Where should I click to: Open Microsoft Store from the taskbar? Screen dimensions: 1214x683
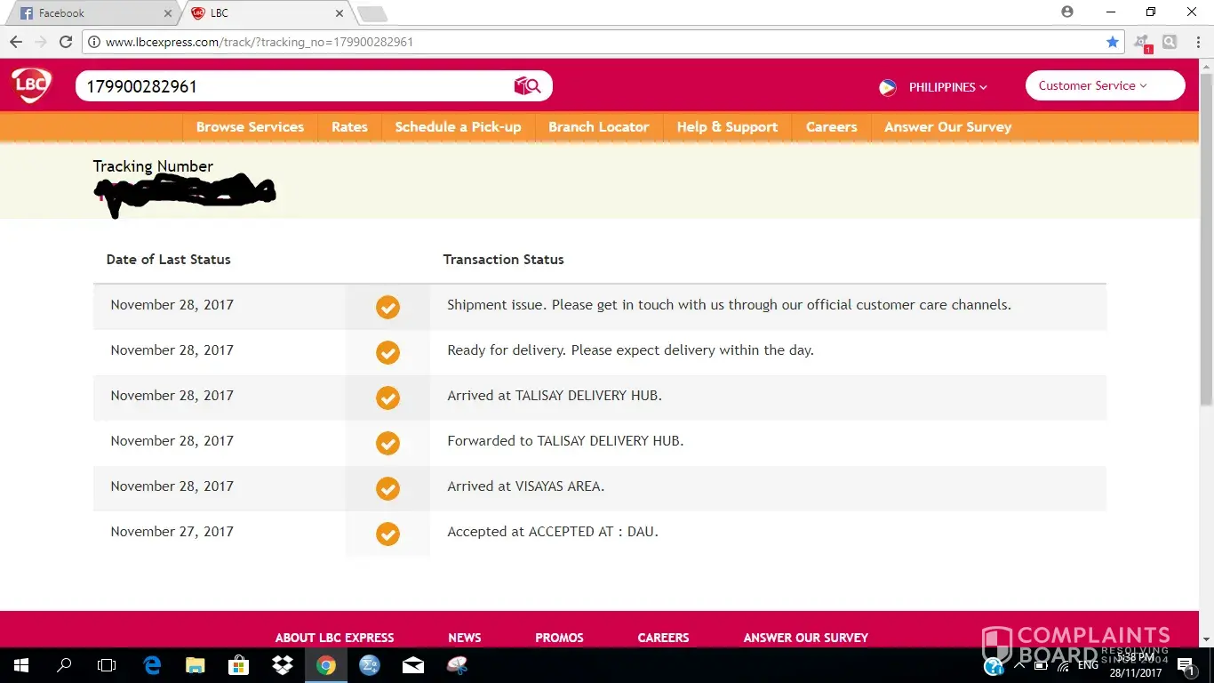(239, 665)
